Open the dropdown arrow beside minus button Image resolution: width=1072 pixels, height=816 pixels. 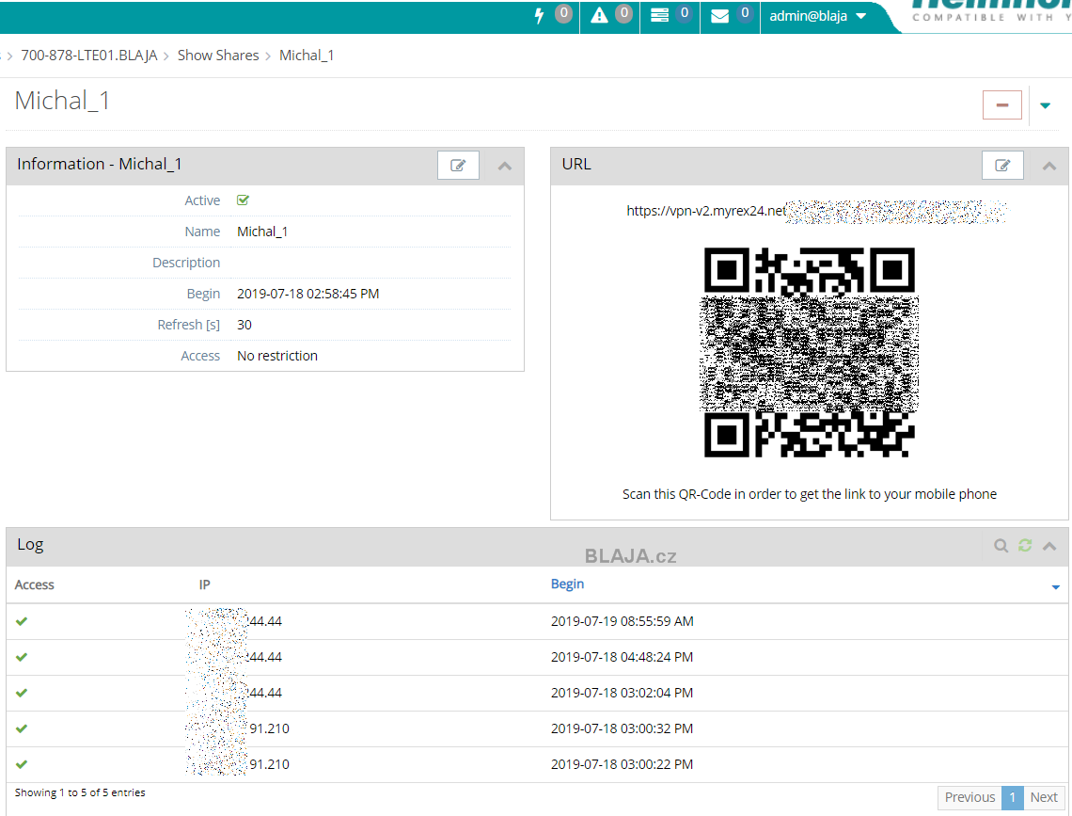[1045, 105]
